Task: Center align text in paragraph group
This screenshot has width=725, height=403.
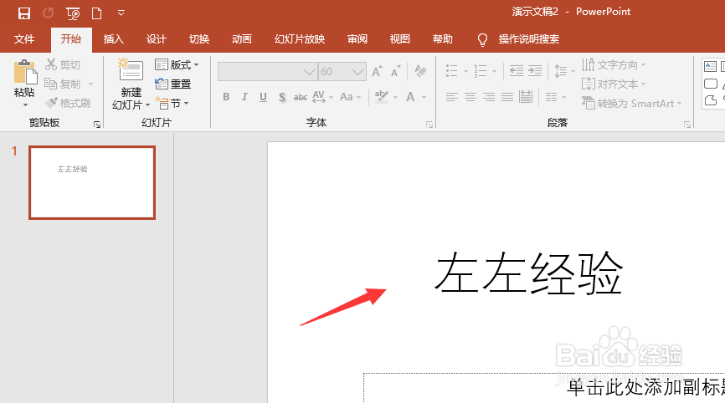Action: (x=470, y=97)
